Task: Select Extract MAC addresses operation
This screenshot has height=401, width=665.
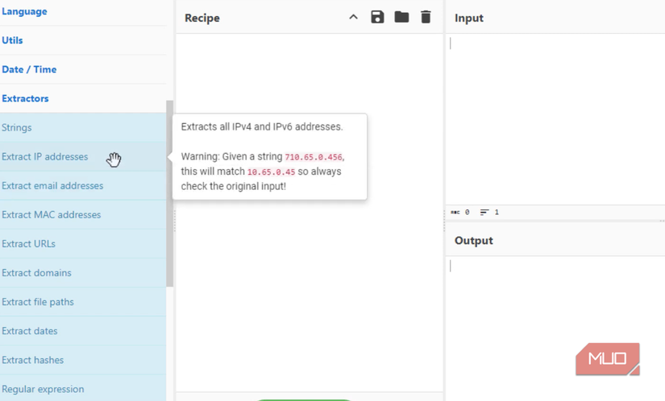Action: [83, 215]
